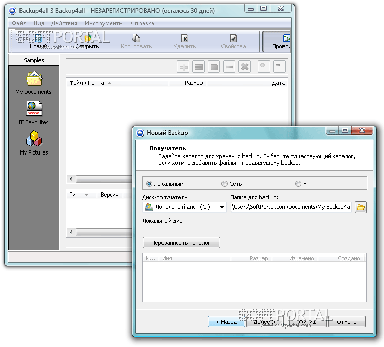Browse for backup folder with folder icon
The image size is (384, 347).
tap(360, 207)
